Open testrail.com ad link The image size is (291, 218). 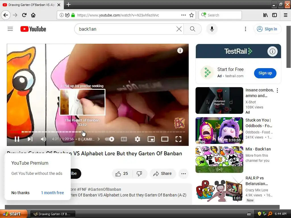tap(234, 76)
